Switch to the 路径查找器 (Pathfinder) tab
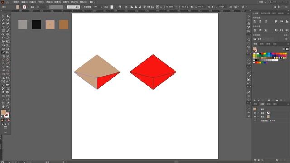 266,14
